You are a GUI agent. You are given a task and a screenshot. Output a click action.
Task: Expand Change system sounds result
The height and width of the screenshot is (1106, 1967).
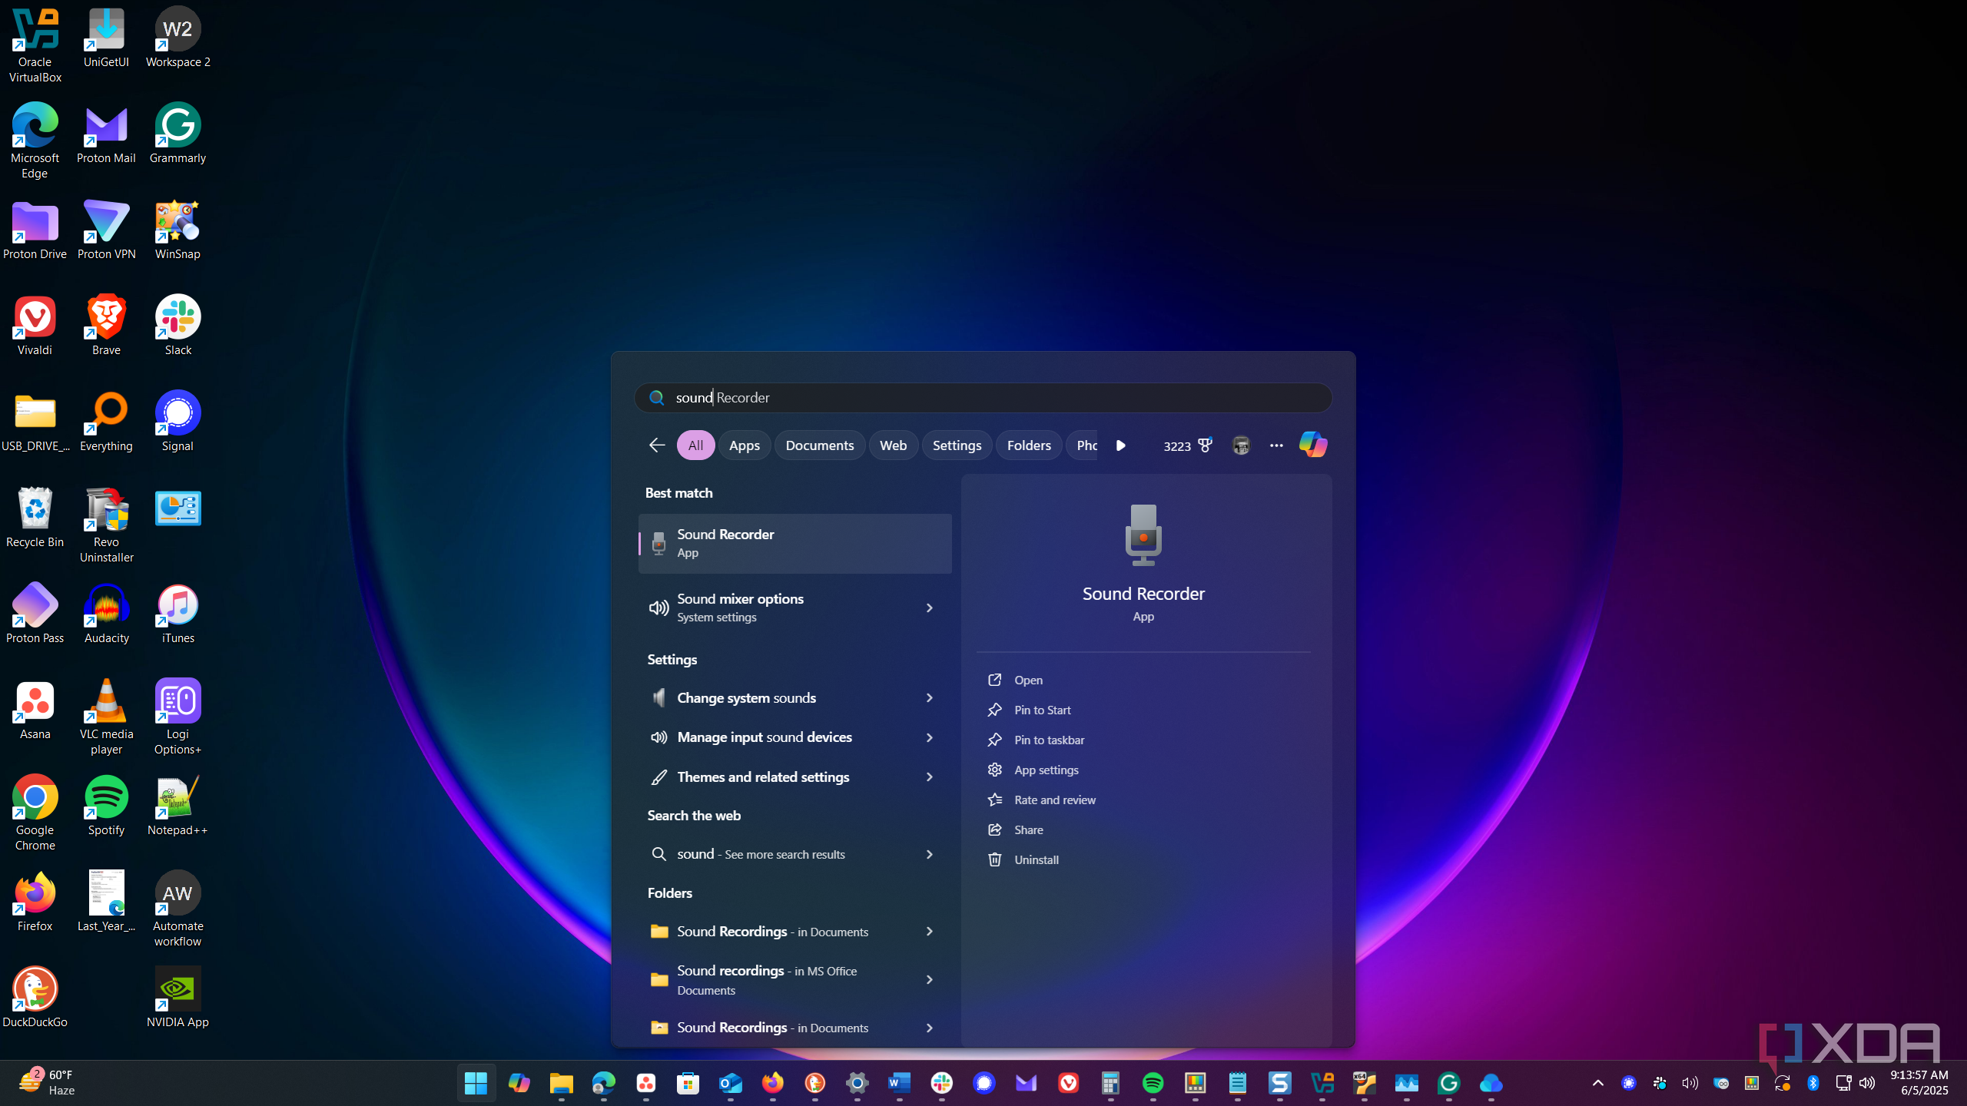click(929, 698)
